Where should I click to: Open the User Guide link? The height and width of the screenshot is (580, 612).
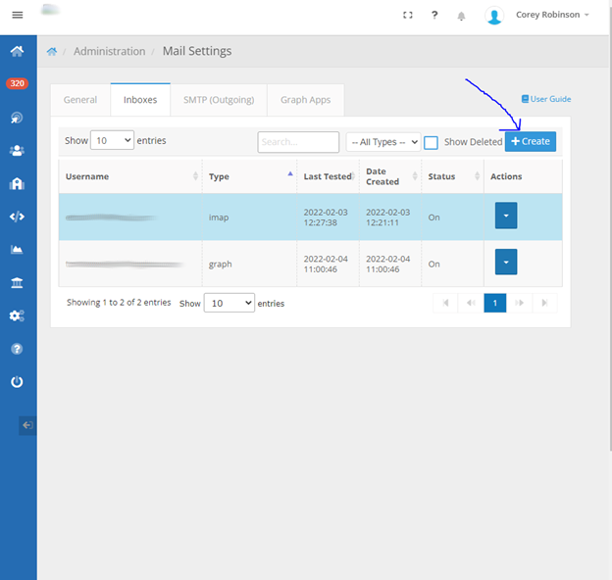(546, 99)
